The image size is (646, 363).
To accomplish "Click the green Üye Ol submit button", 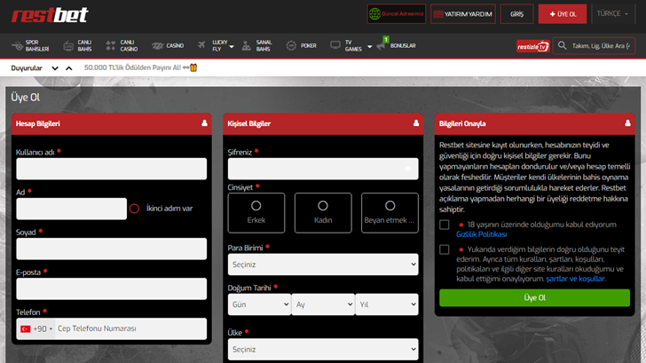I will pos(534,298).
